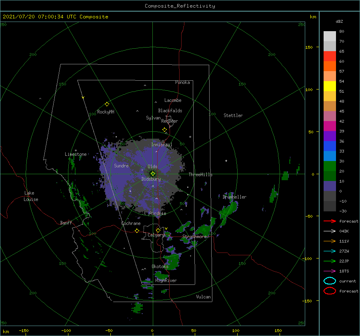Screen dimensions: 360x336
Task: Click the Lacombe city label
Action: 173,100
